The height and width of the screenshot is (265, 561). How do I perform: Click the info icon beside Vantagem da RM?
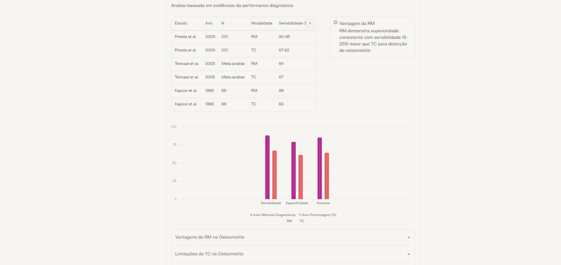(336, 23)
